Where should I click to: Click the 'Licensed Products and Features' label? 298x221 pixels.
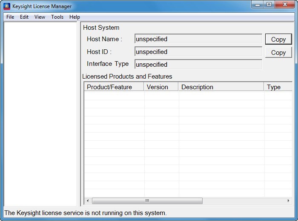(127, 76)
